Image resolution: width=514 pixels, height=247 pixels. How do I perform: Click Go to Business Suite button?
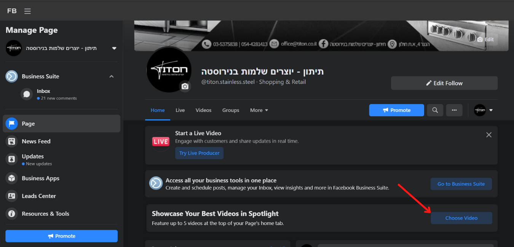tap(461, 184)
